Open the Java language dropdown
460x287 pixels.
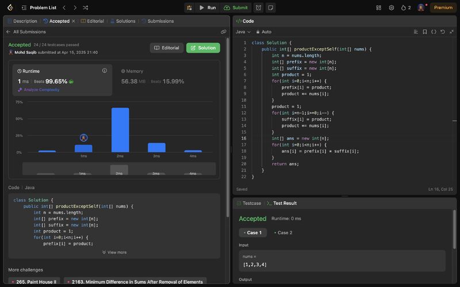coord(243,32)
